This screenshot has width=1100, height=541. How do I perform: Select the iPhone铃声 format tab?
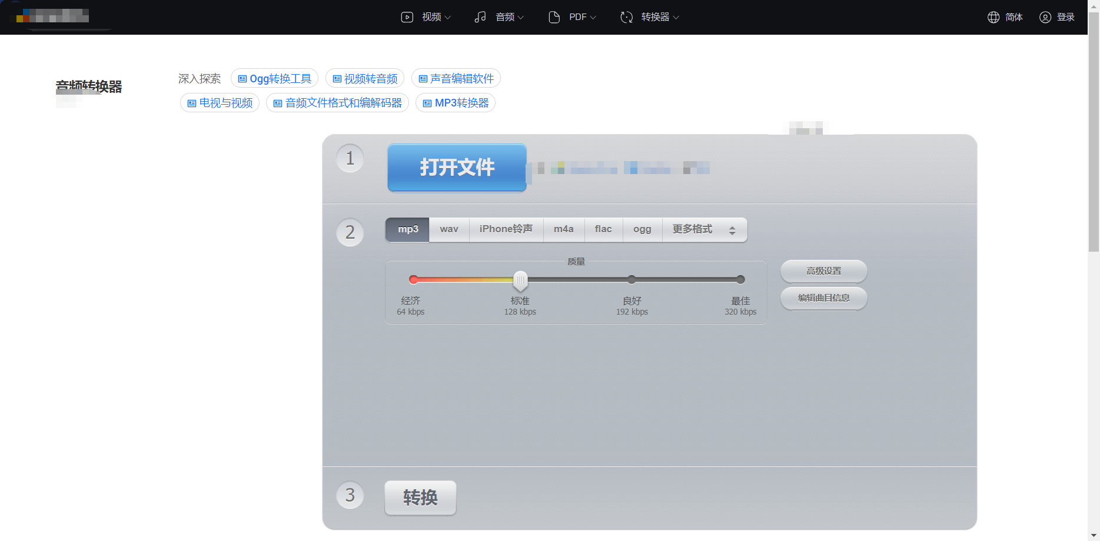pos(506,229)
